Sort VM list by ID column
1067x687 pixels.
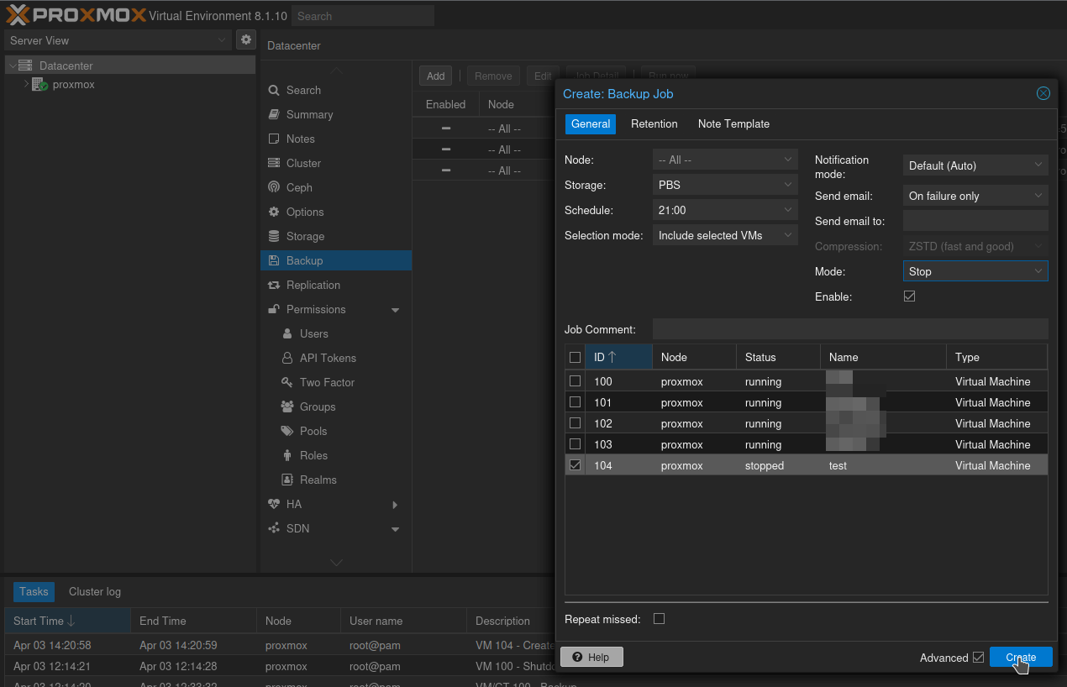click(619, 357)
